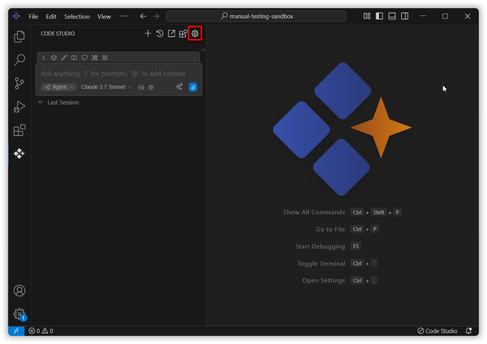Viewport: 487px width, 344px height.
Task: Click the tools wrench icon in chat toolbar
Action: click(x=95, y=58)
